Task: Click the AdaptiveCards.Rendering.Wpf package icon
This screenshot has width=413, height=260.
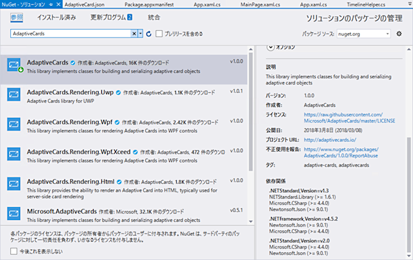Action: (x=14, y=124)
